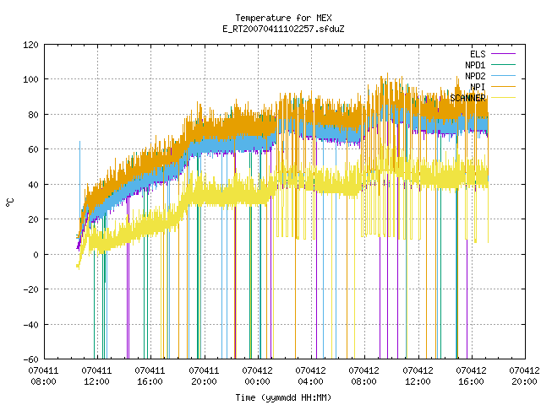This screenshot has height=405, width=541.
Task: Click the orange NPI legend line sample
Action: click(x=504, y=86)
